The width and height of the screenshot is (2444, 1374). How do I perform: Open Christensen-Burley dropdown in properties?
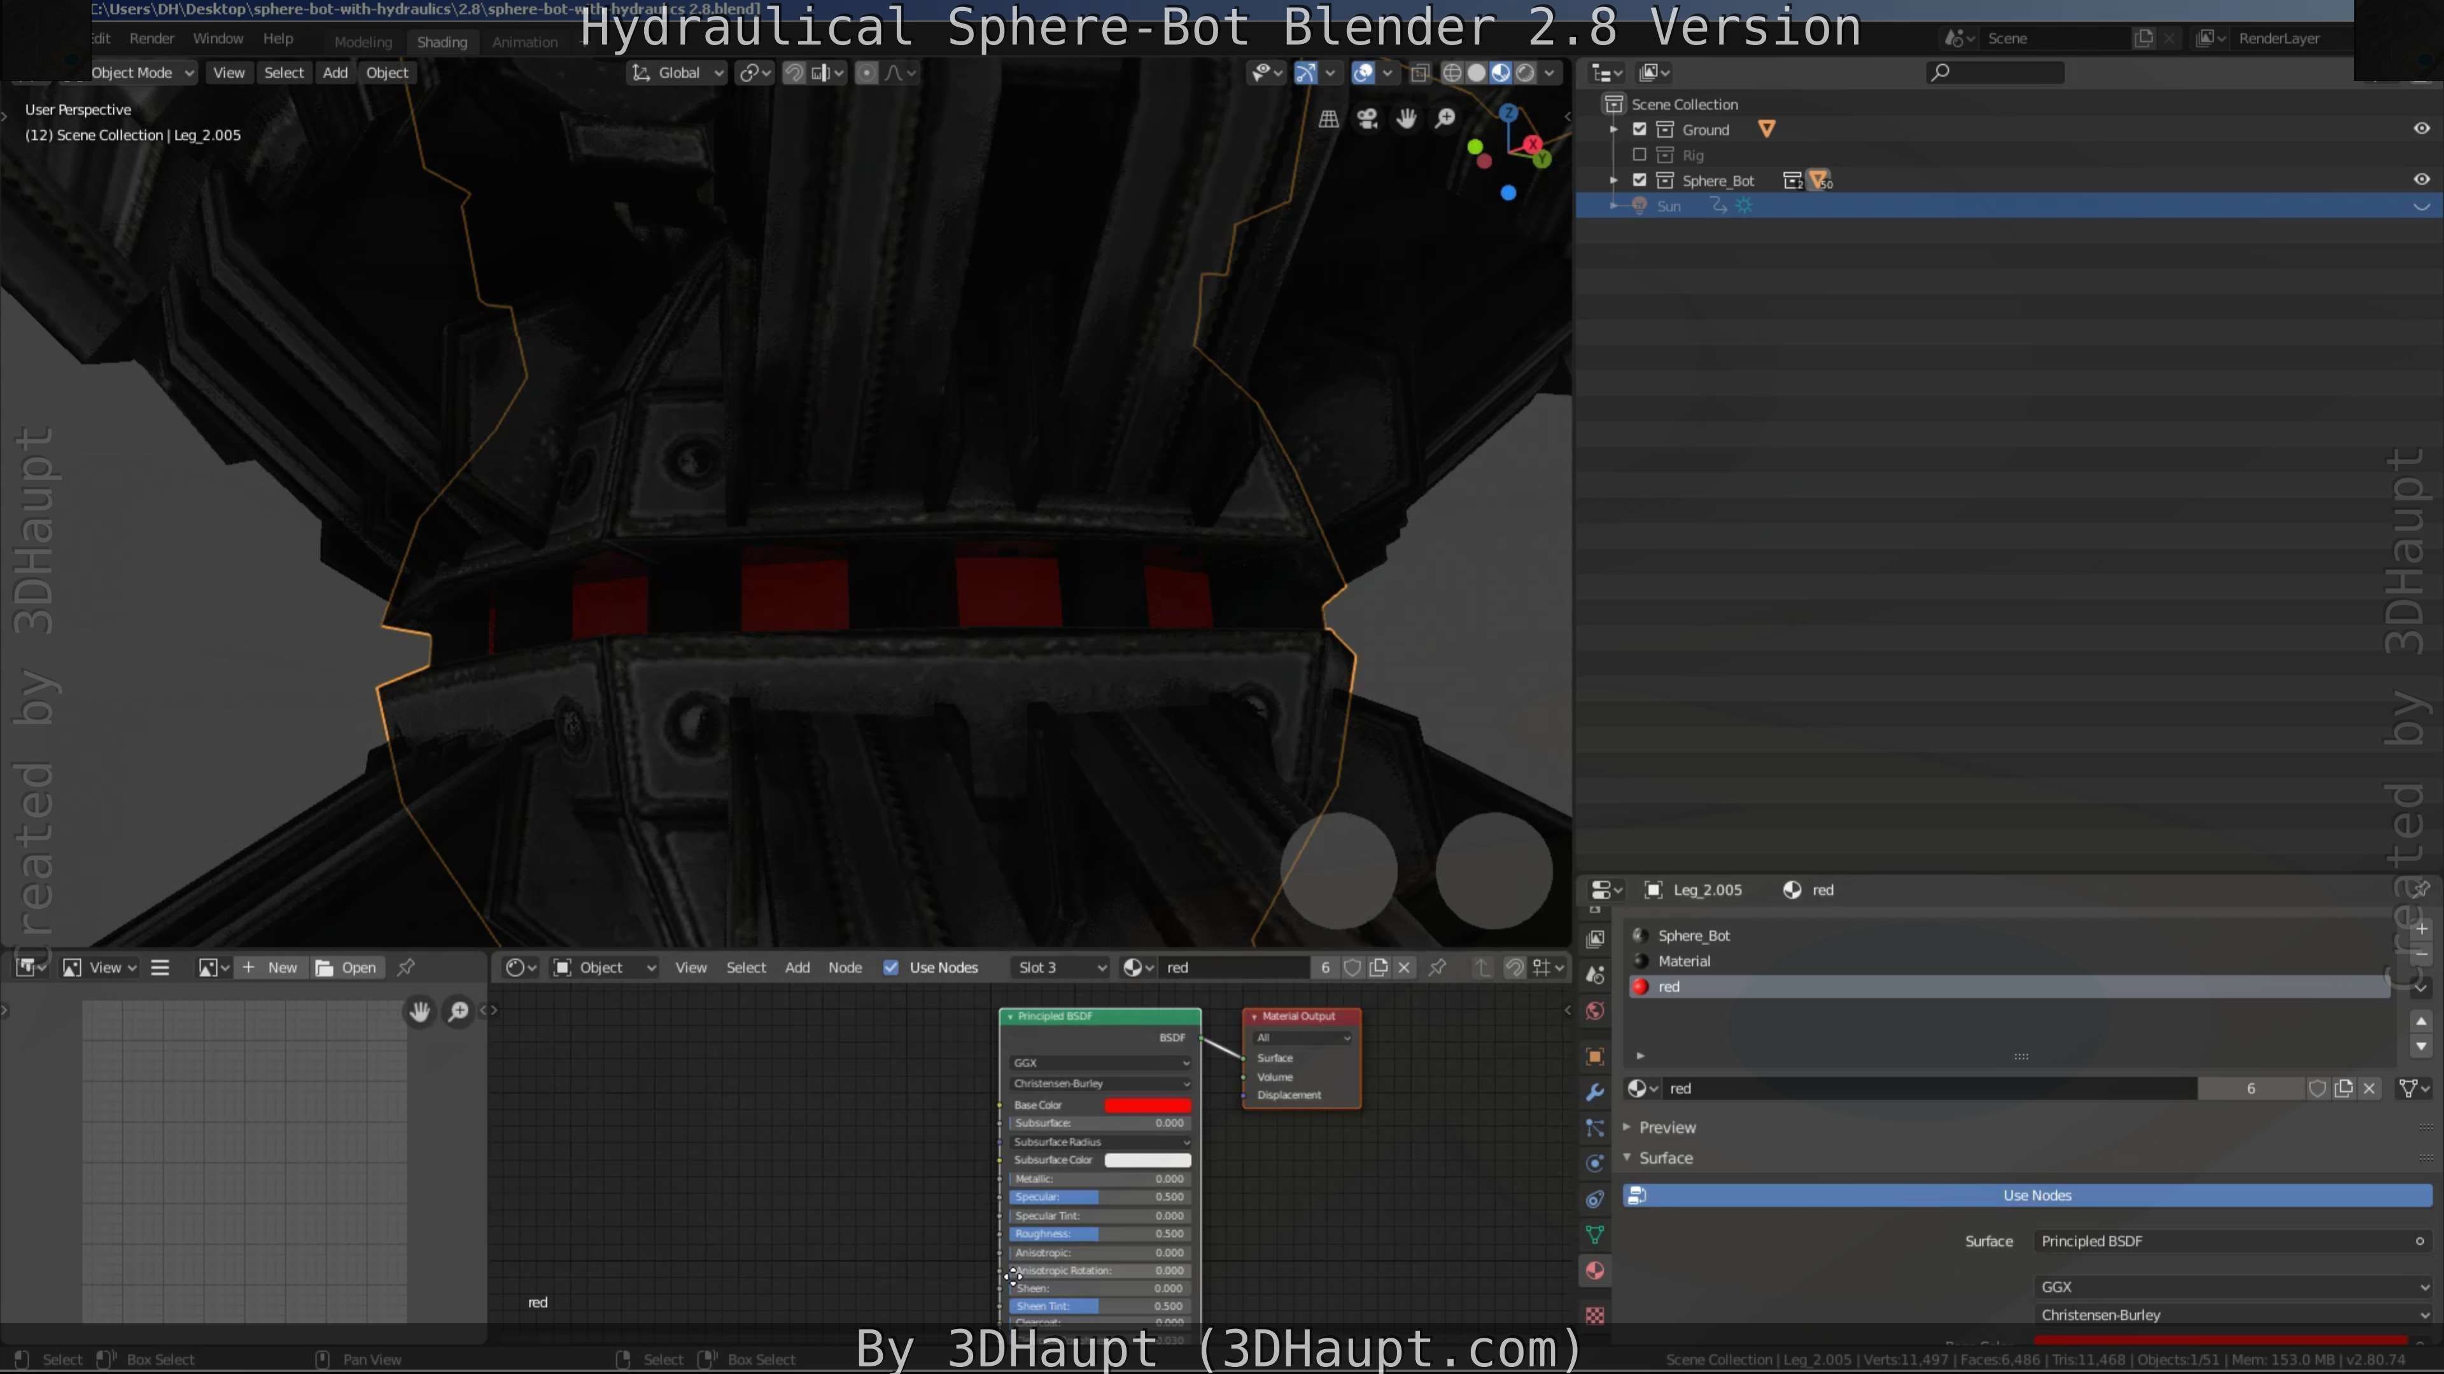[x=2233, y=1315]
